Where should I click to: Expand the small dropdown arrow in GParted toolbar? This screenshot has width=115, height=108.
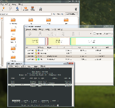coord(91,34)
